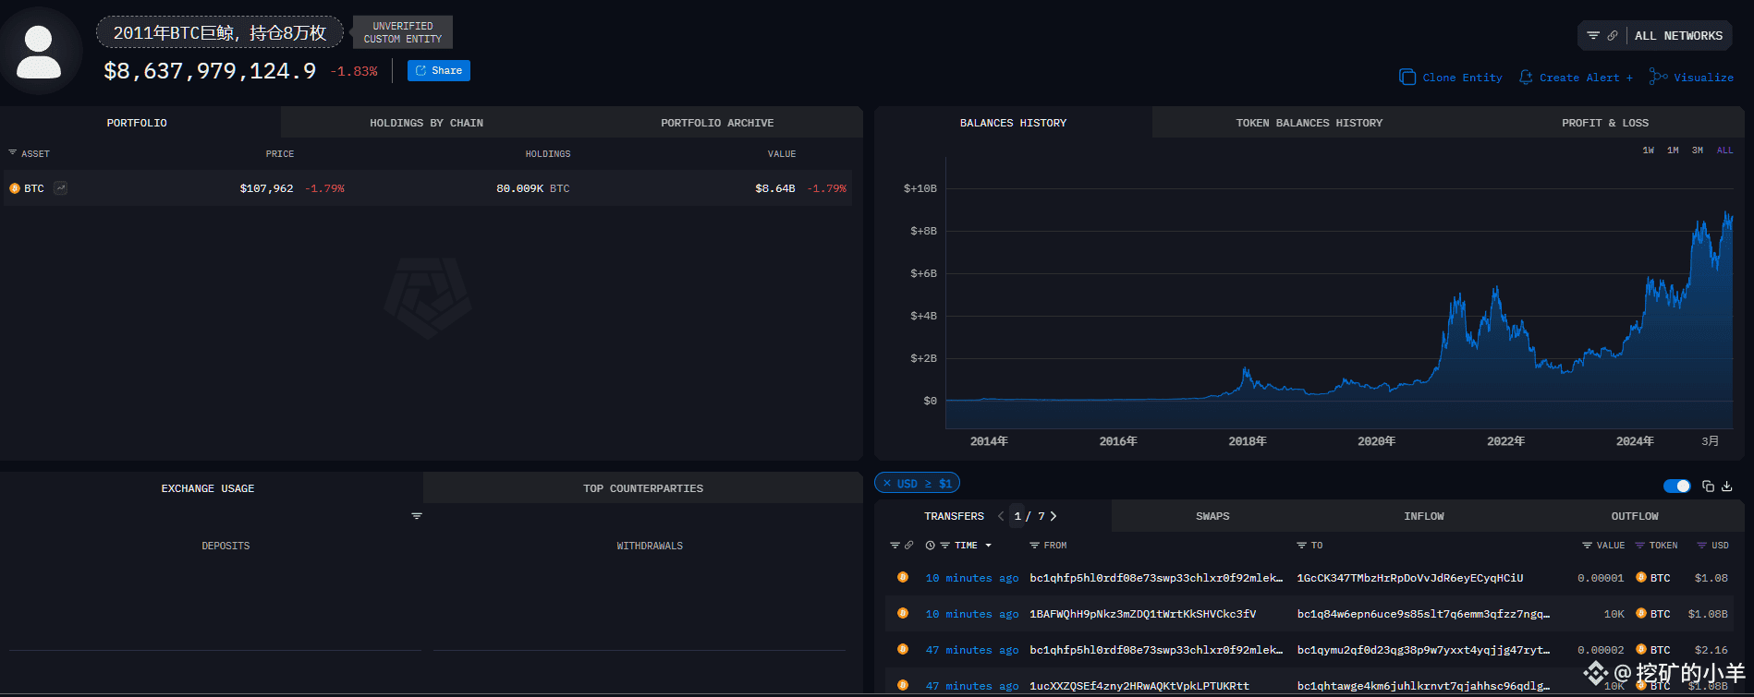The image size is (1754, 697).
Task: Open the Profit & Loss tab
Action: [x=1604, y=123]
